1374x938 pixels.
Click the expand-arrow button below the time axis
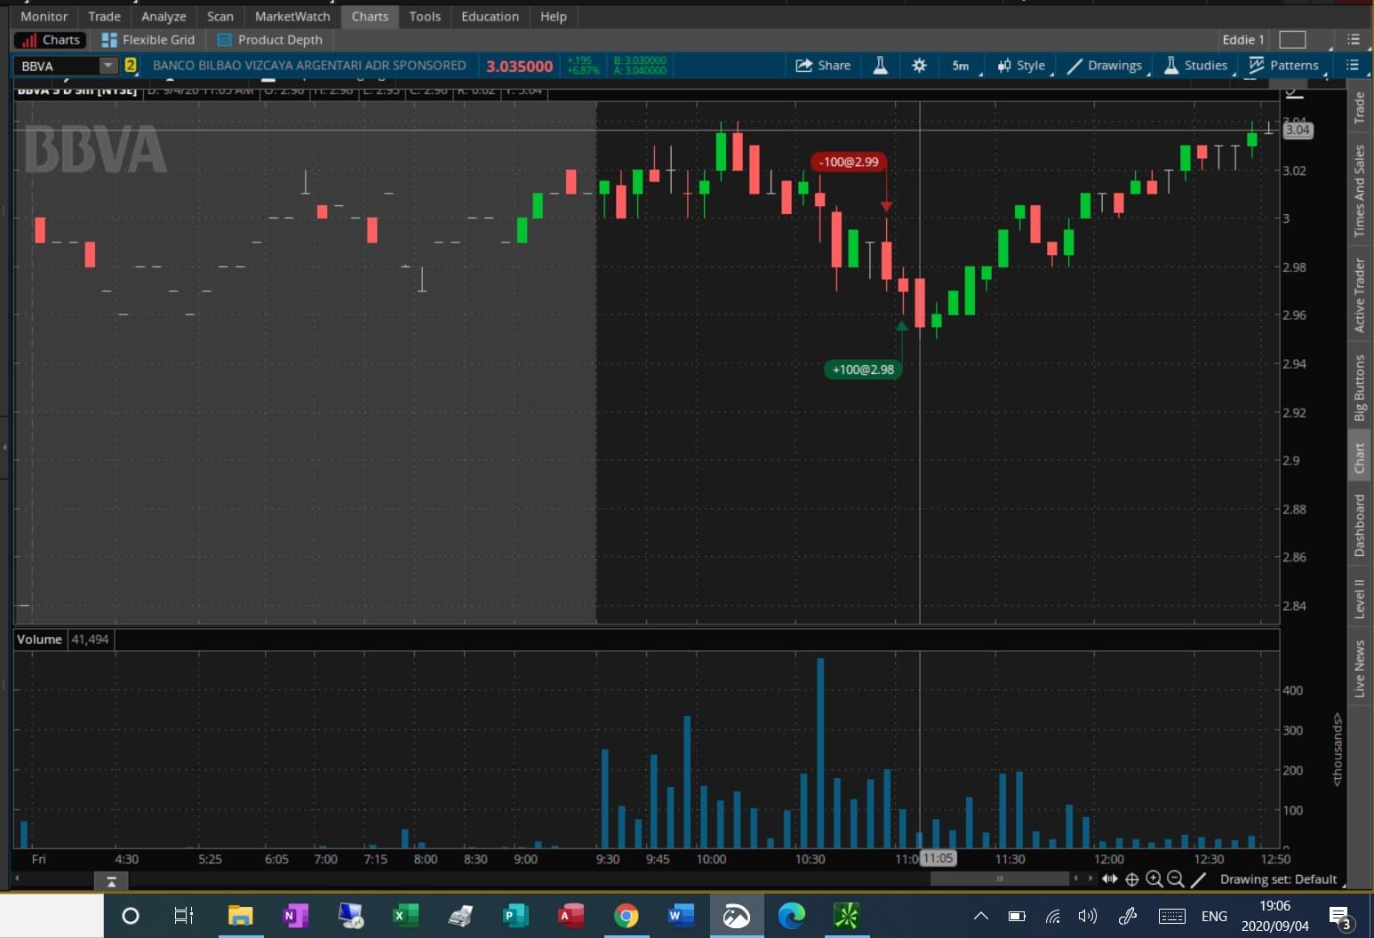(x=111, y=881)
